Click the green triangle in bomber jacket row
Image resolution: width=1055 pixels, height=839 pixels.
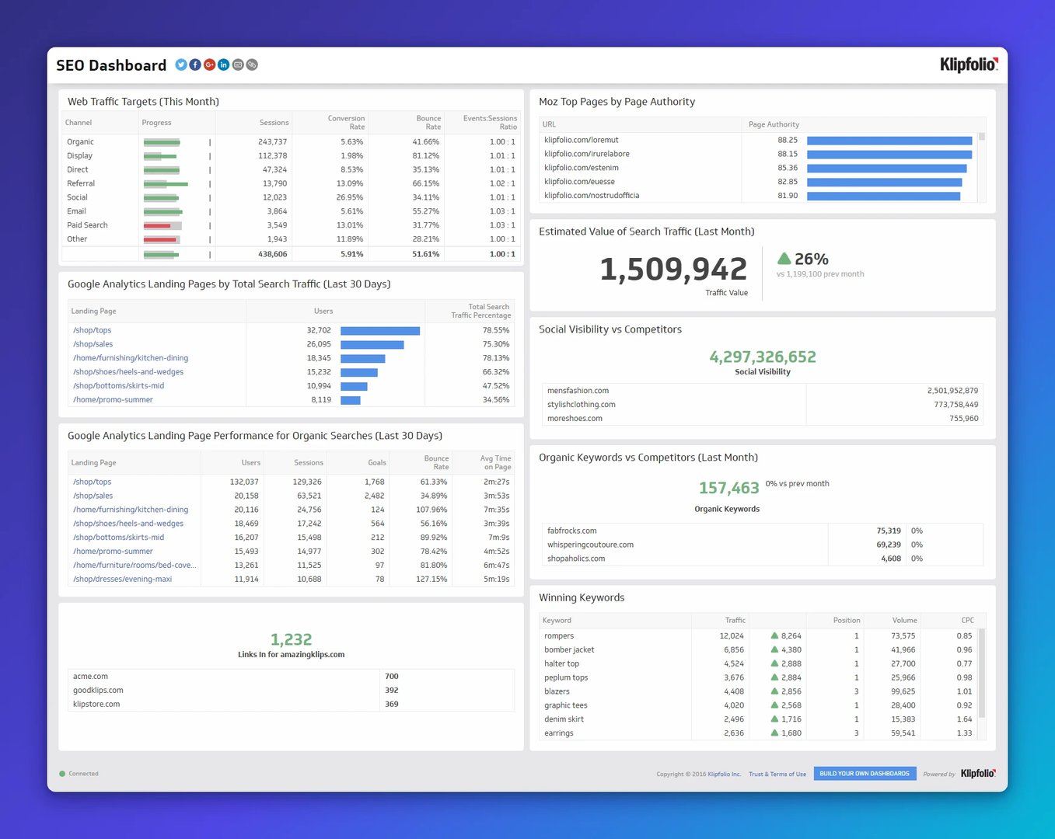point(774,649)
